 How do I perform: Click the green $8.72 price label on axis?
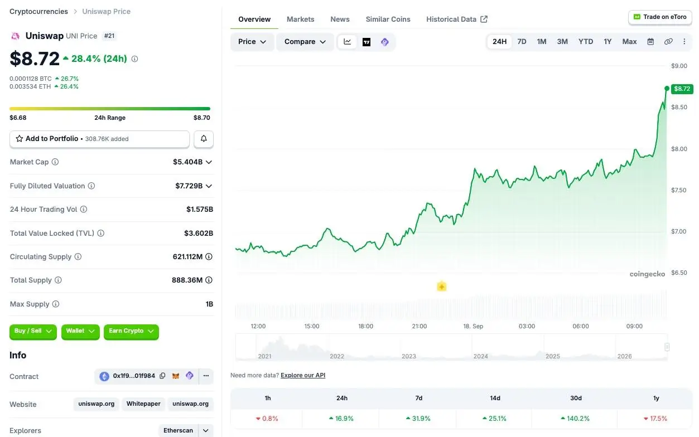(682, 89)
